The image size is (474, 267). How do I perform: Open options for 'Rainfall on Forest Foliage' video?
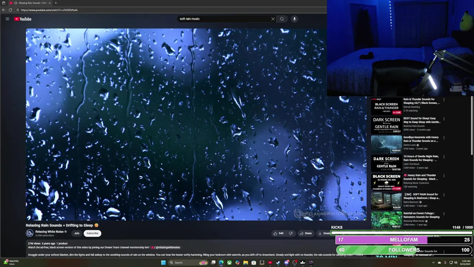coord(444,214)
